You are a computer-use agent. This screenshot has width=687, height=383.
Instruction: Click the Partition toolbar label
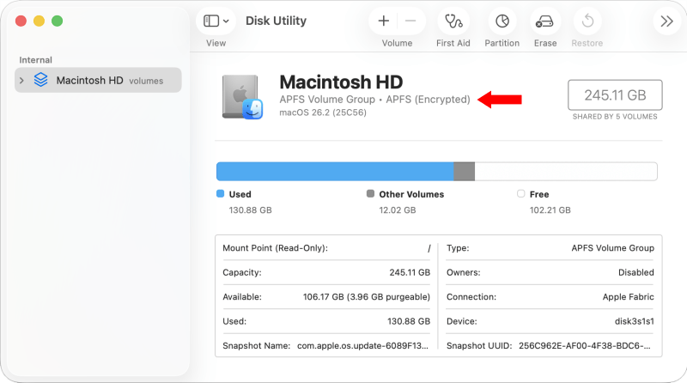[502, 43]
